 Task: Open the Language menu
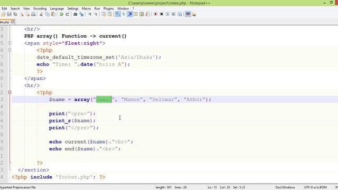click(57, 8)
